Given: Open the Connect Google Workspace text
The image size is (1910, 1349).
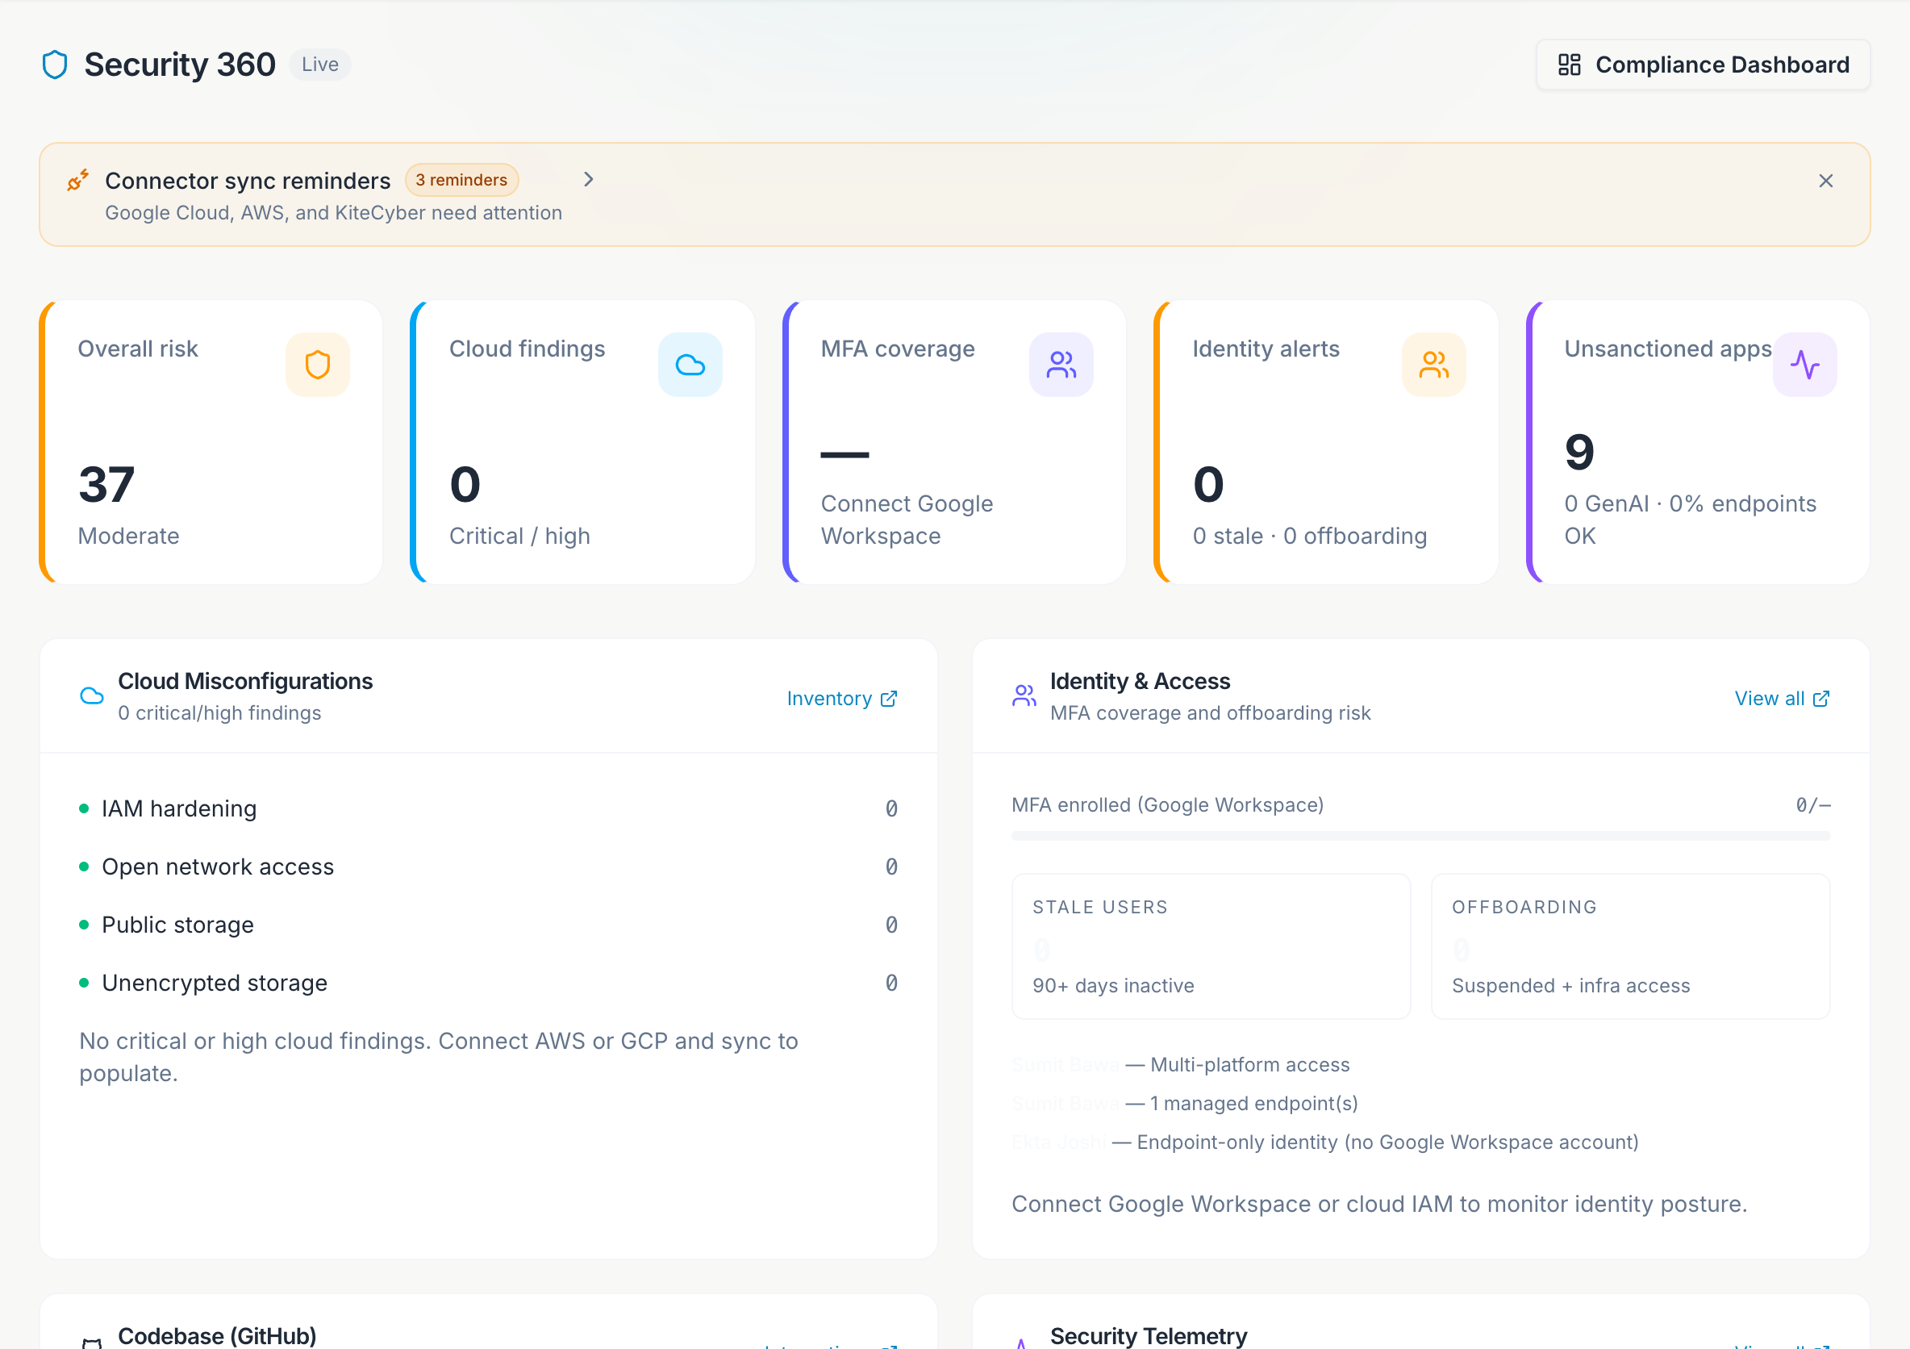Looking at the screenshot, I should pos(907,520).
